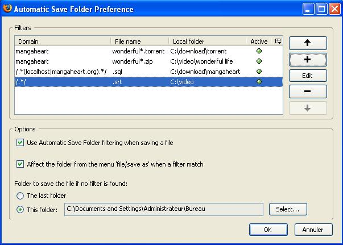Click C:\video\wonderful life folder cell
Screen dimensions: 343x245
[x=201, y=61]
